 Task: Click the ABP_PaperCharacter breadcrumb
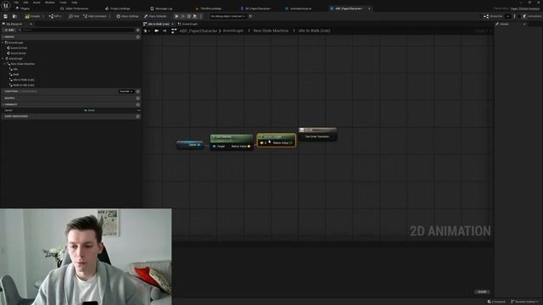(x=198, y=30)
